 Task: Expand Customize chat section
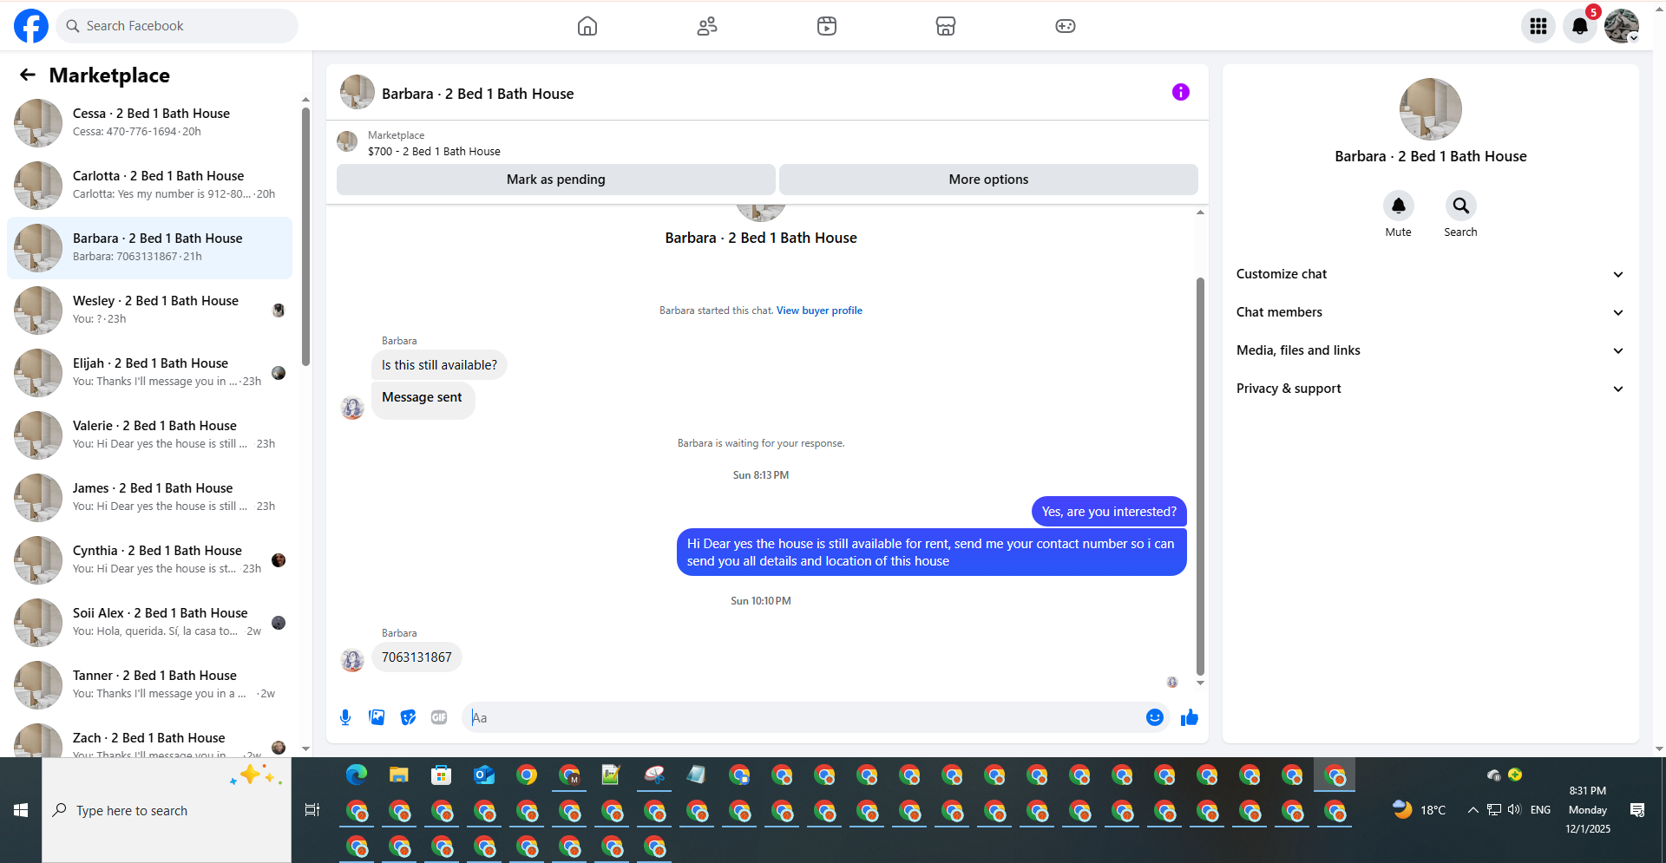(x=1430, y=274)
